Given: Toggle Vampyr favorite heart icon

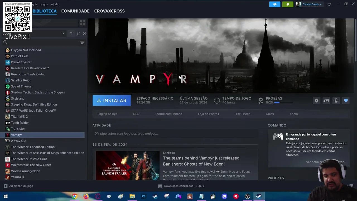Looking at the screenshot, I should point(346,100).
